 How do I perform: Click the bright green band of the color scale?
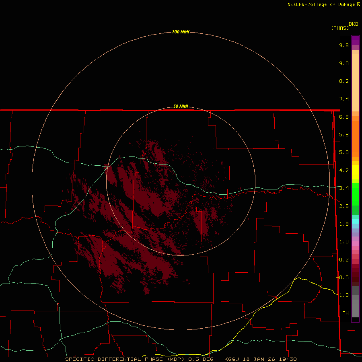355,194
